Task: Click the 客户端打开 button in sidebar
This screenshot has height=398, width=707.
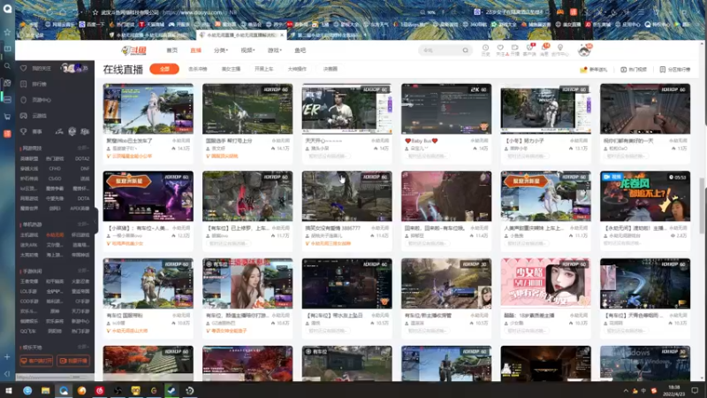Action: [36, 361]
